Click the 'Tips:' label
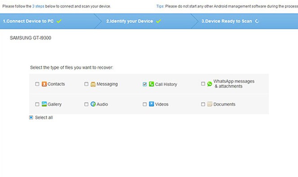 click(160, 6)
